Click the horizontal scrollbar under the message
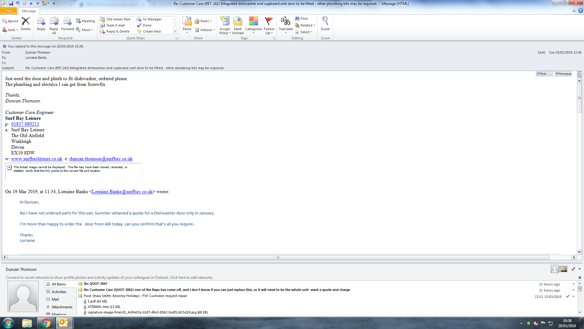Screen dimensions: 584x329 click(x=278, y=257)
